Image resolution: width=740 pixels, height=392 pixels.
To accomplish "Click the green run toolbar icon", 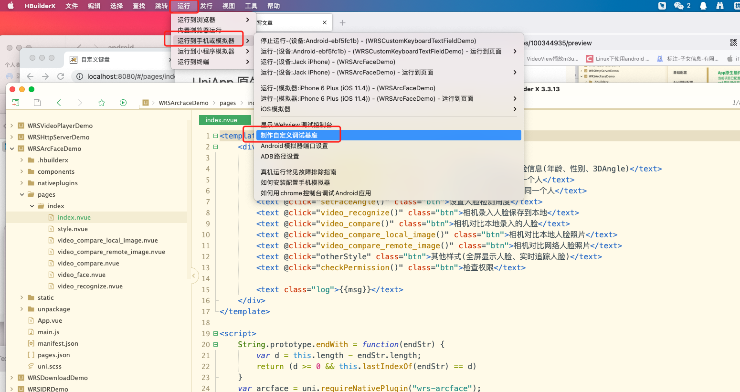I will [x=123, y=103].
